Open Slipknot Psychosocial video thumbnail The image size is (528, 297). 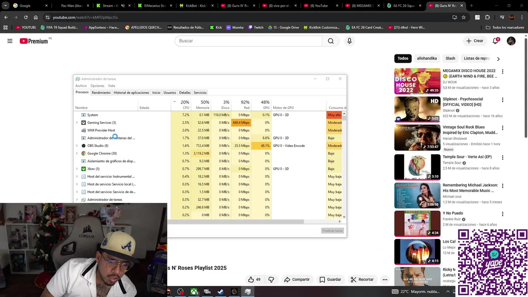click(x=417, y=109)
